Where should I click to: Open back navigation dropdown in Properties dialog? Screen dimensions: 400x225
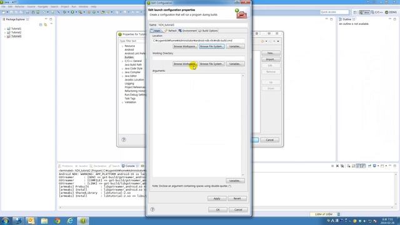[x=266, y=41]
